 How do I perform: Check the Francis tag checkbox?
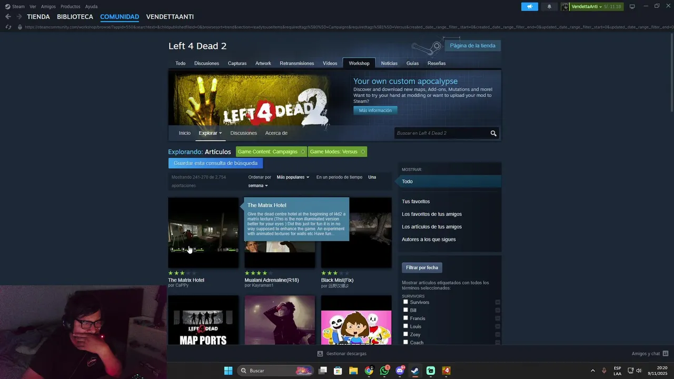(405, 318)
